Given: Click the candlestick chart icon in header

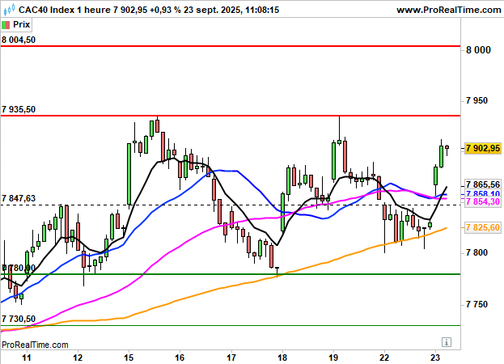Looking at the screenshot, I should tap(9, 10).
